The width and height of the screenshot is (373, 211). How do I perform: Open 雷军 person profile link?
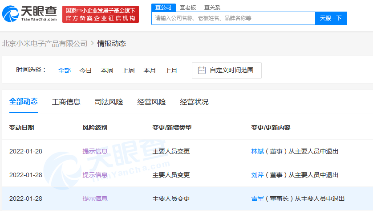[258, 199]
